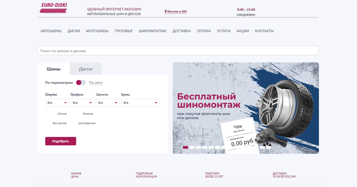Image resolution: width=357 pixels, height=187 pixels.
Task: Click the Подобрать button
Action: pyautogui.click(x=61, y=141)
